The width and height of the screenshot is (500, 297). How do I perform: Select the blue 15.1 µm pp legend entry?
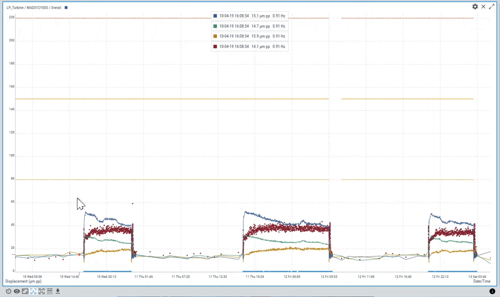[249, 16]
